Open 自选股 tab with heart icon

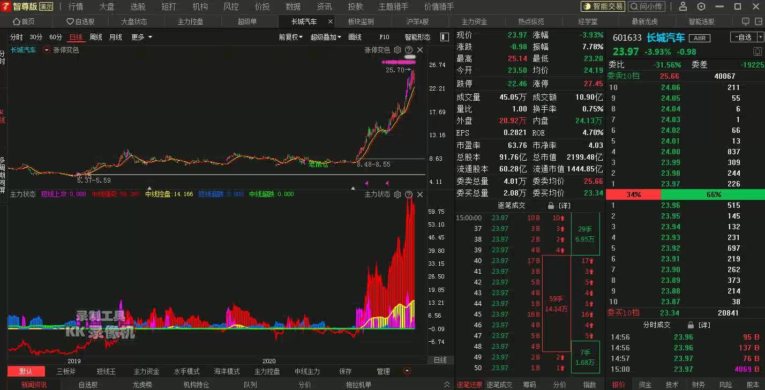[80, 21]
